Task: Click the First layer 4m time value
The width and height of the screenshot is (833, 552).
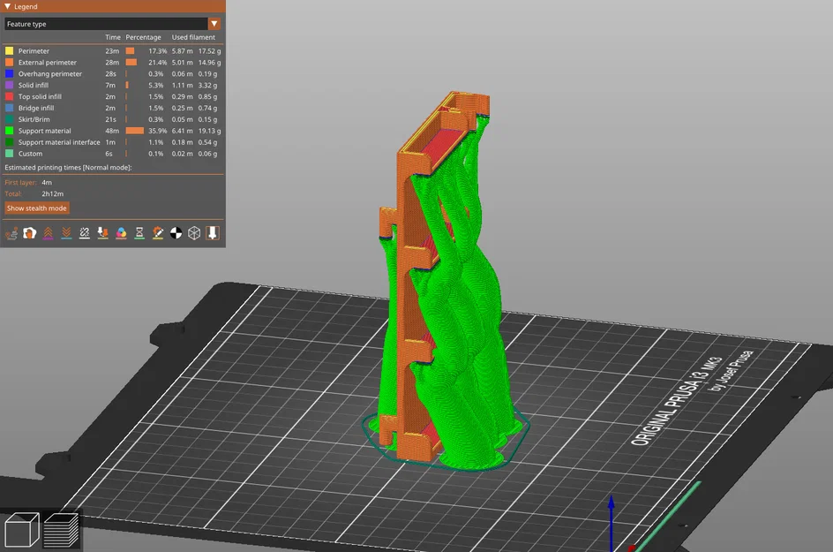Action: (47, 183)
